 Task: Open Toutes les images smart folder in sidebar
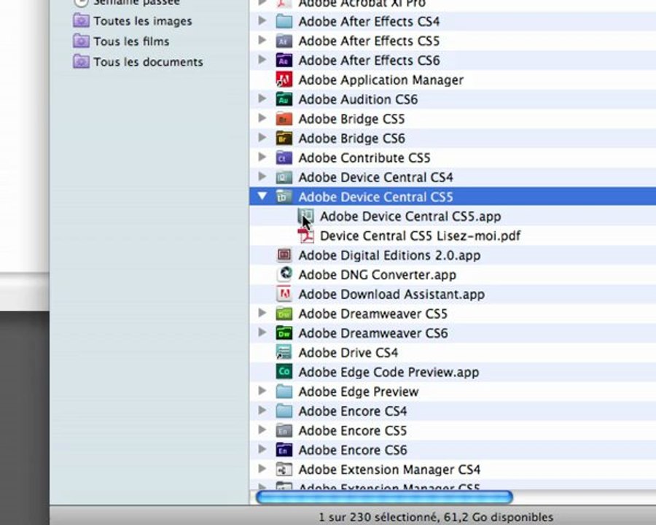[x=132, y=21]
